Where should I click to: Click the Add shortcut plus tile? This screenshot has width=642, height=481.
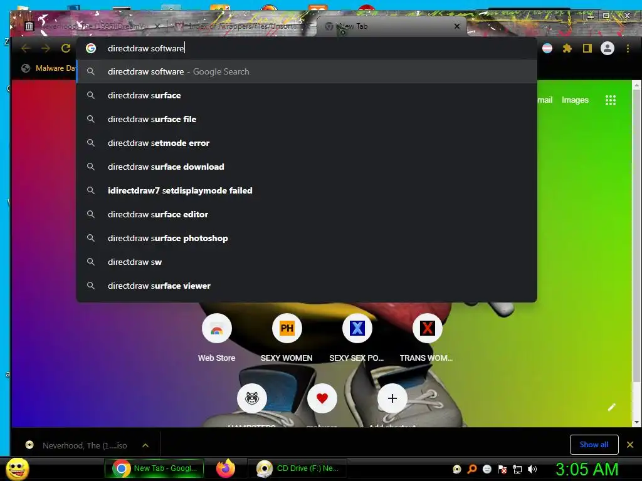(x=392, y=398)
